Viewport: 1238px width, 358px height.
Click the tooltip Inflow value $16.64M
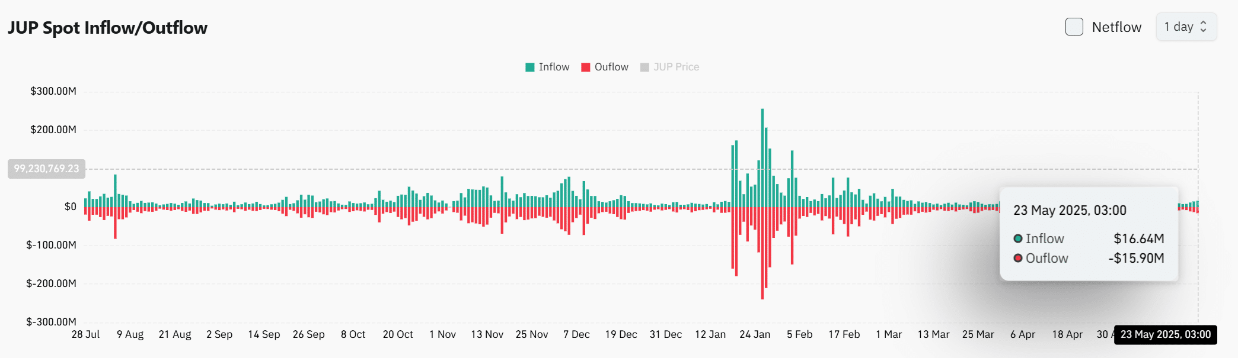click(x=1139, y=238)
